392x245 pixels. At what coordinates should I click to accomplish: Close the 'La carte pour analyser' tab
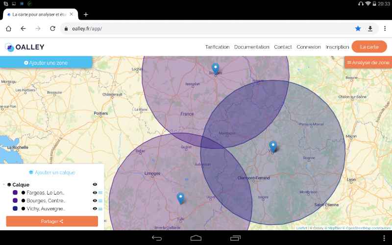72,14
